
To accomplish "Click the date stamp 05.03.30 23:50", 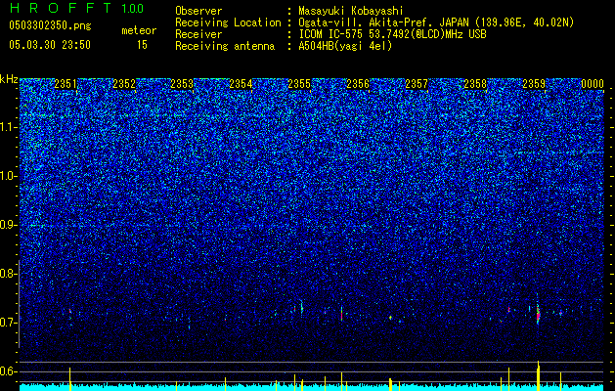I will [x=50, y=45].
